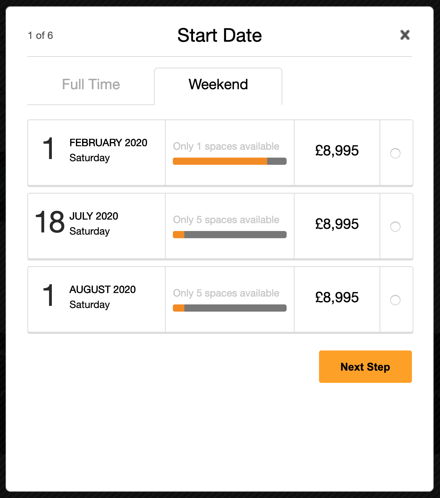Viewport: 440px width, 498px height.
Task: Click the July availability progress bar
Action: 230,235
